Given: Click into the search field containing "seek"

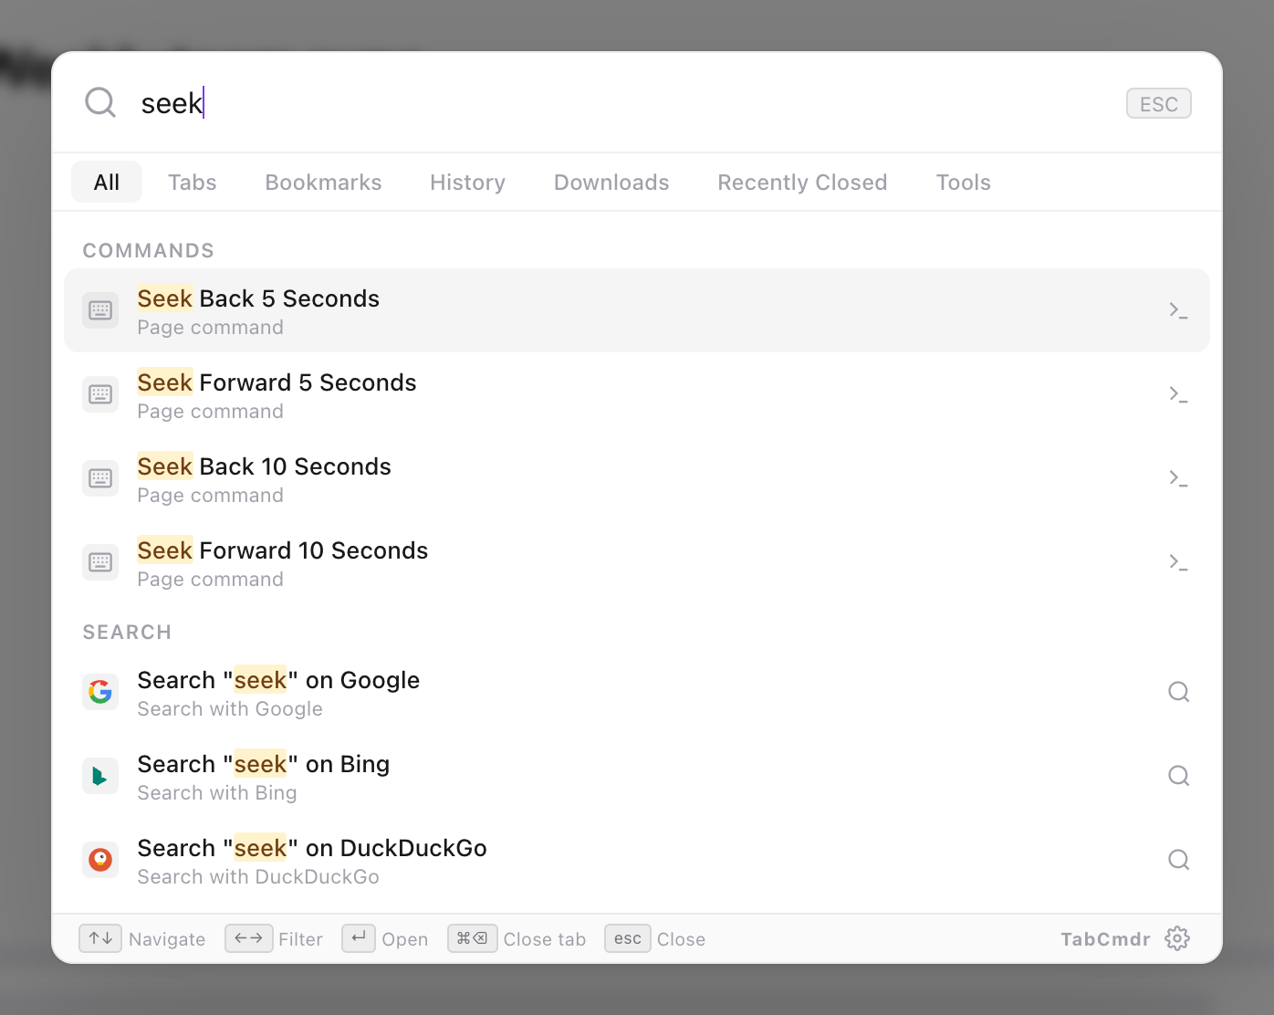Looking at the screenshot, I should coord(621,102).
